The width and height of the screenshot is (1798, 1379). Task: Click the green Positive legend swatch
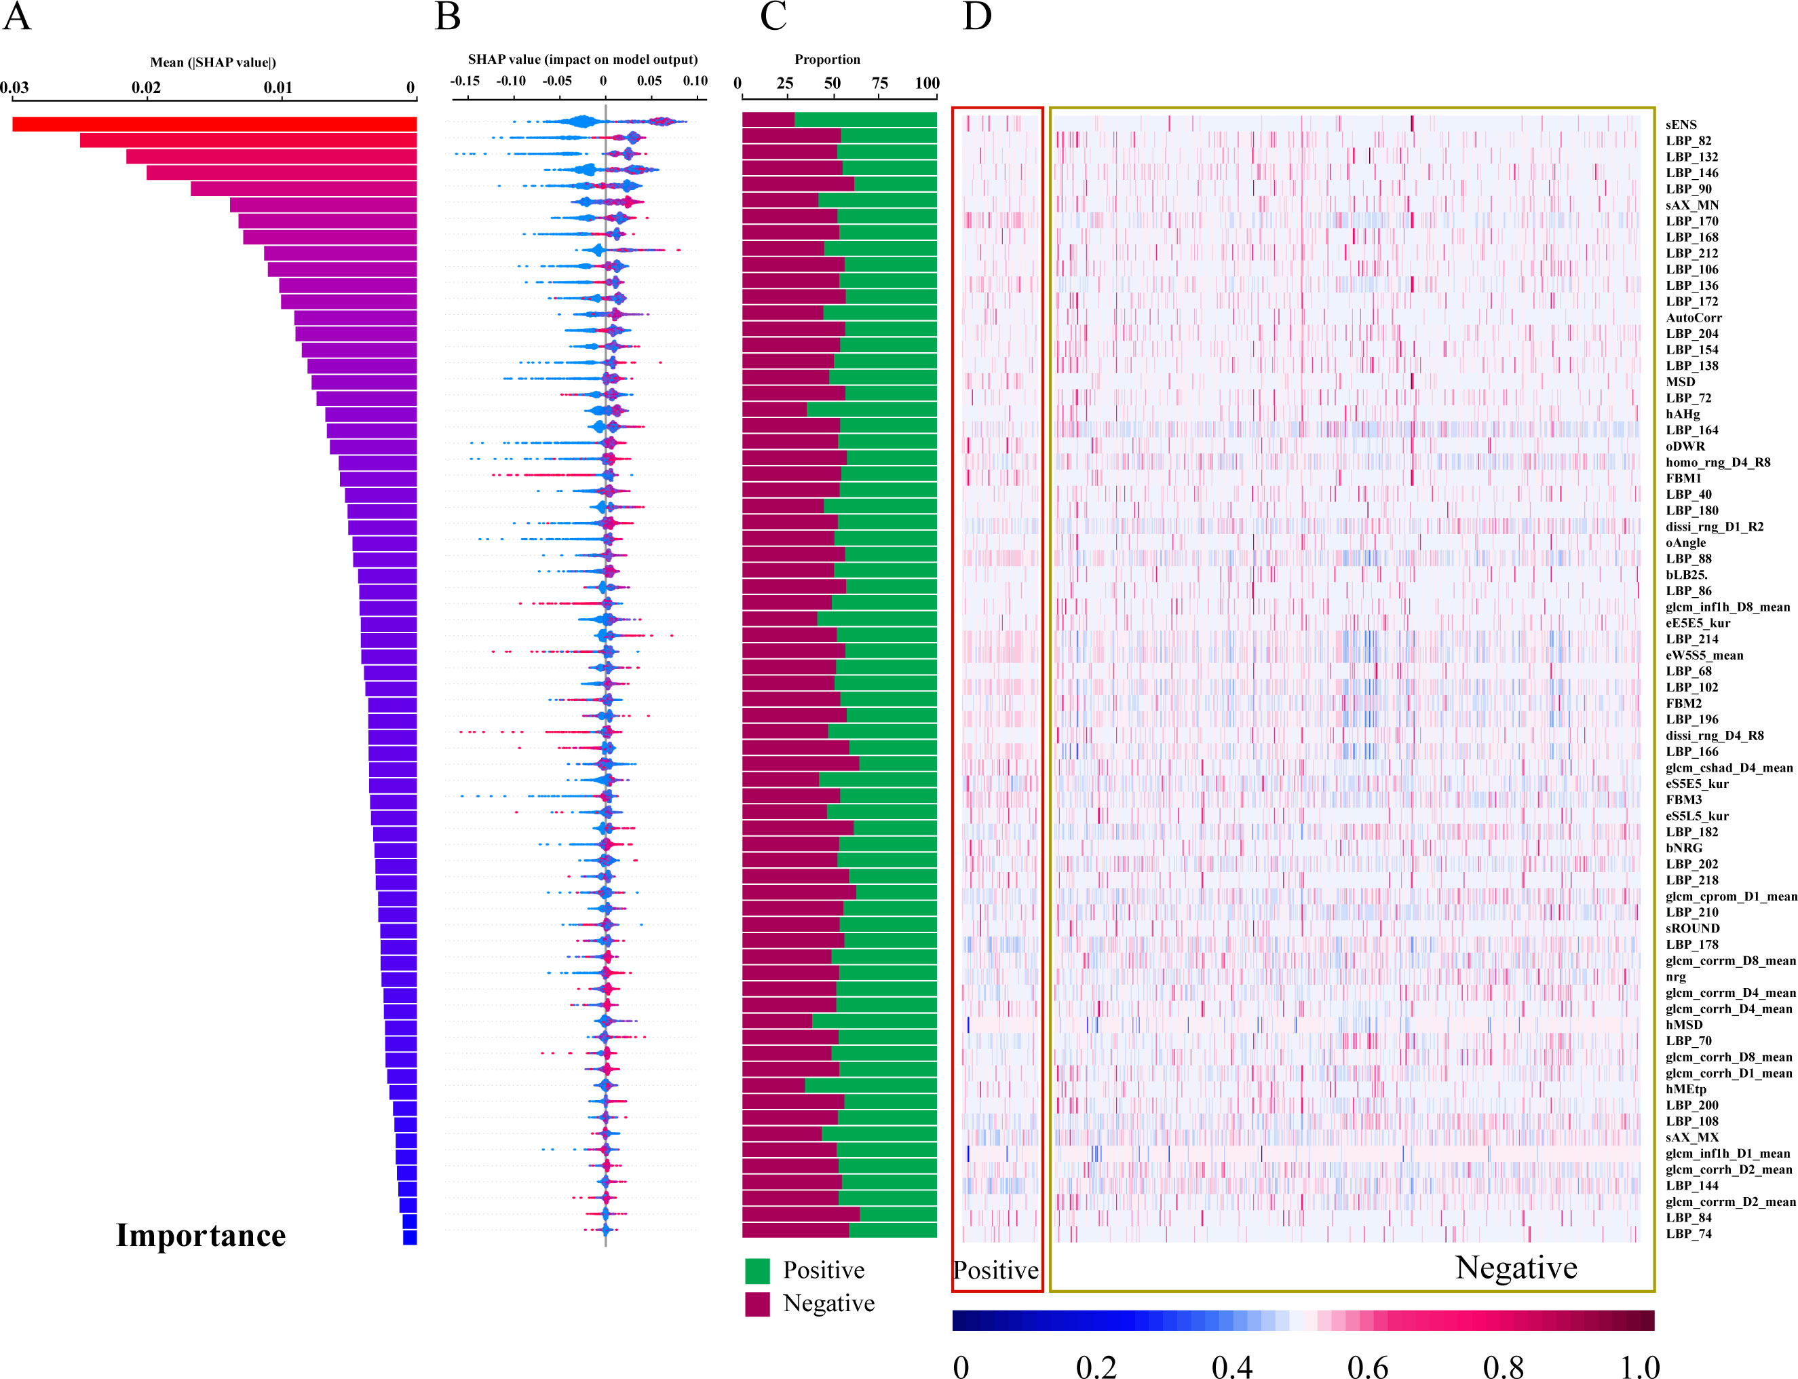757,1270
